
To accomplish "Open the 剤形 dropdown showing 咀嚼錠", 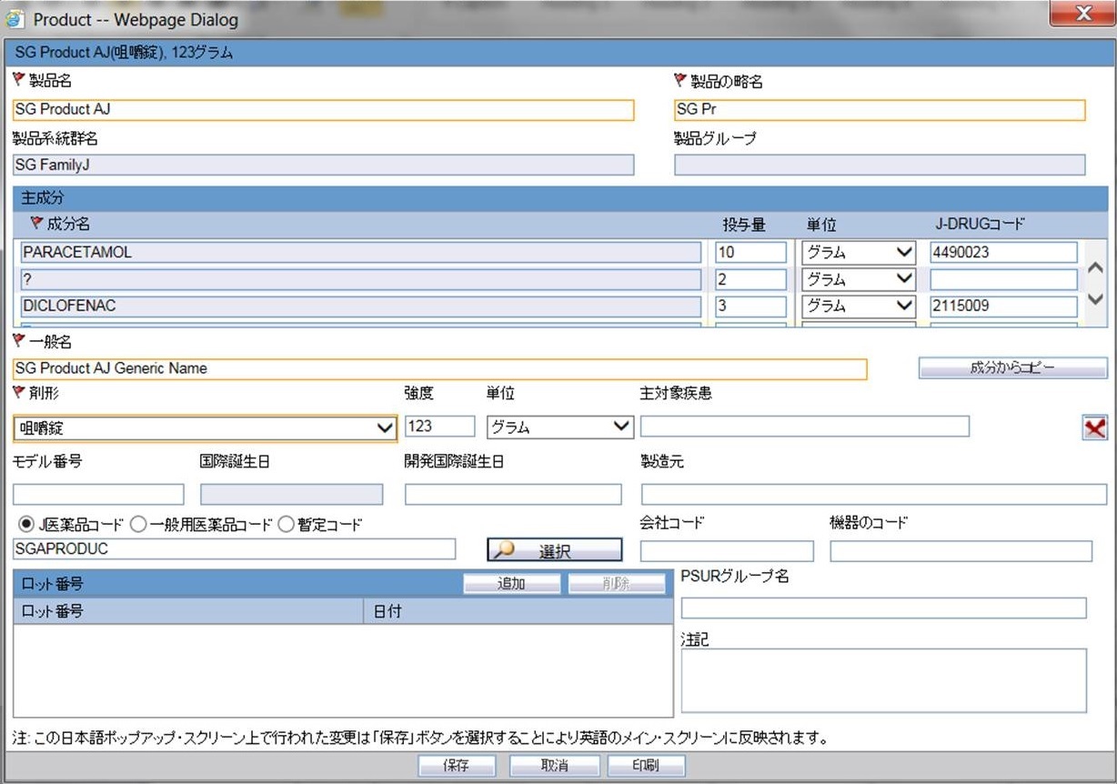I will [206, 427].
